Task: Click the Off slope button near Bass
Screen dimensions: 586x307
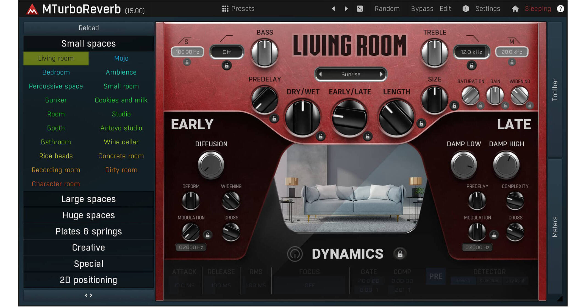Action: (226, 52)
